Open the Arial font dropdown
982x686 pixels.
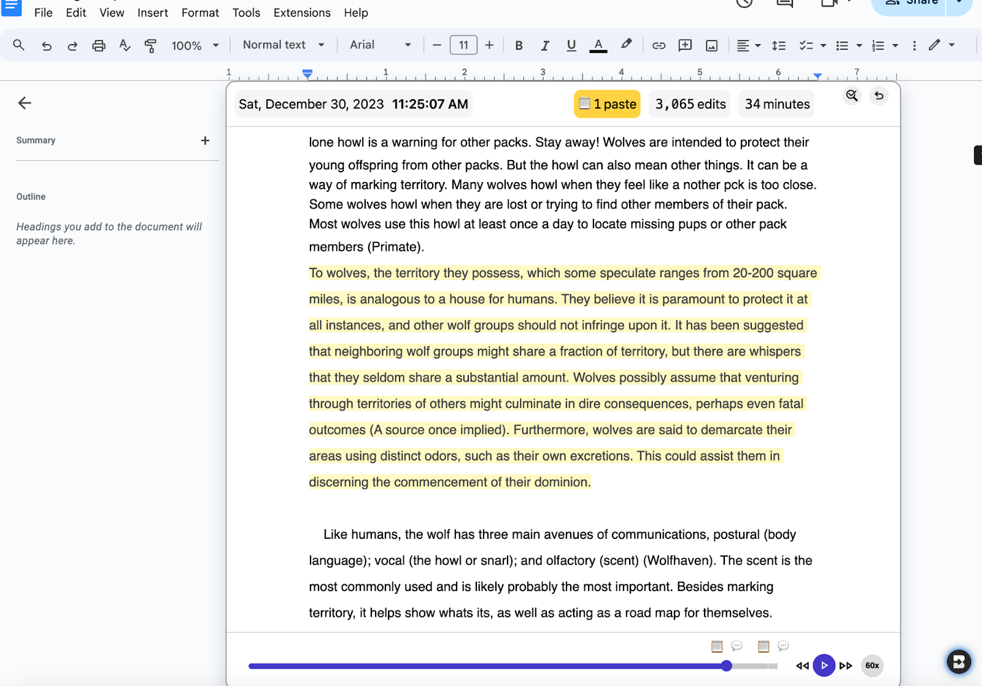tap(380, 45)
